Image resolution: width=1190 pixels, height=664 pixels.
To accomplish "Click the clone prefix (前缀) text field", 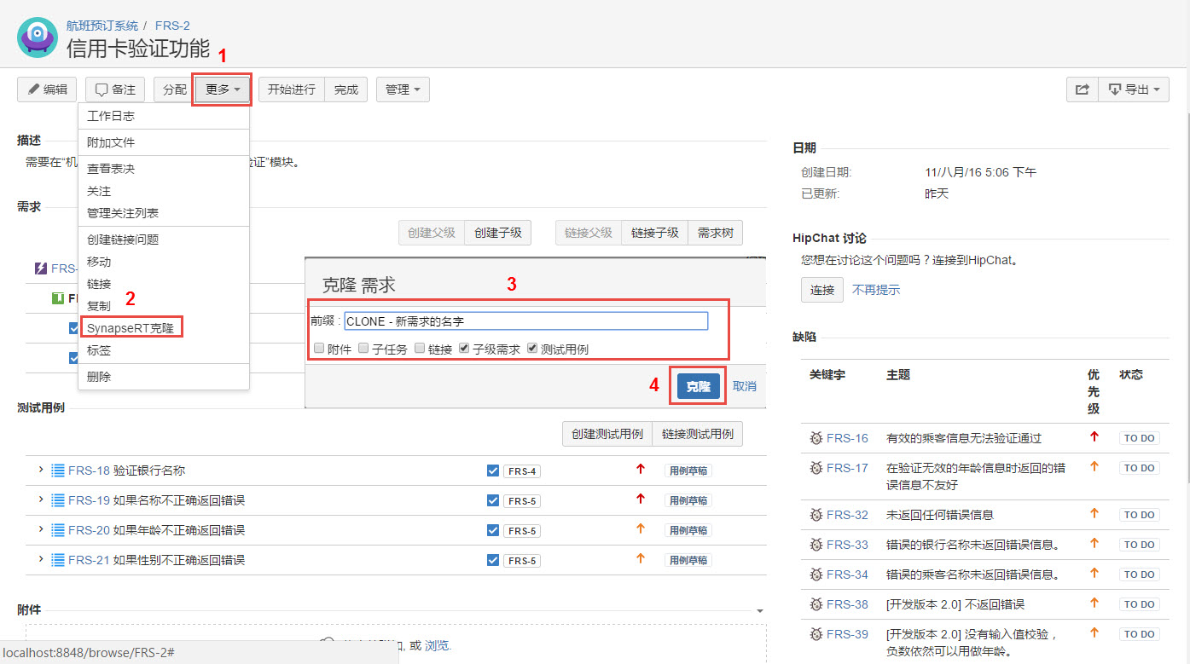I will coord(525,321).
